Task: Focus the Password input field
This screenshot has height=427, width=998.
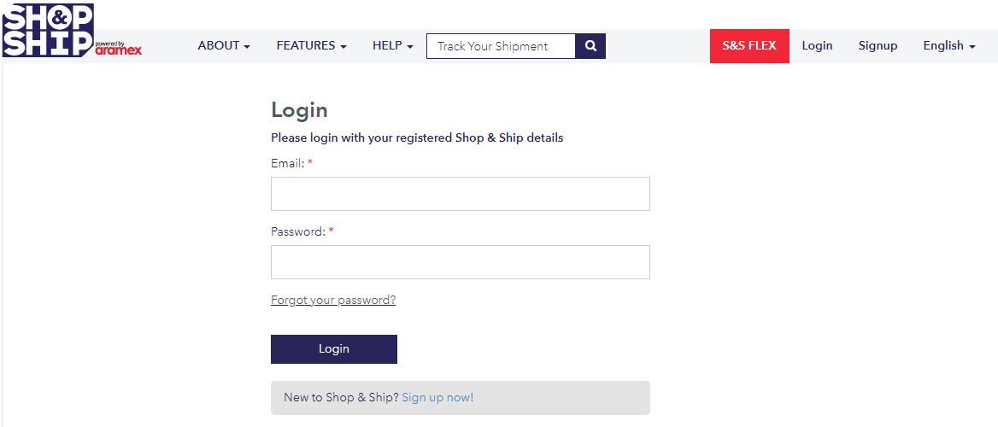Action: (461, 261)
